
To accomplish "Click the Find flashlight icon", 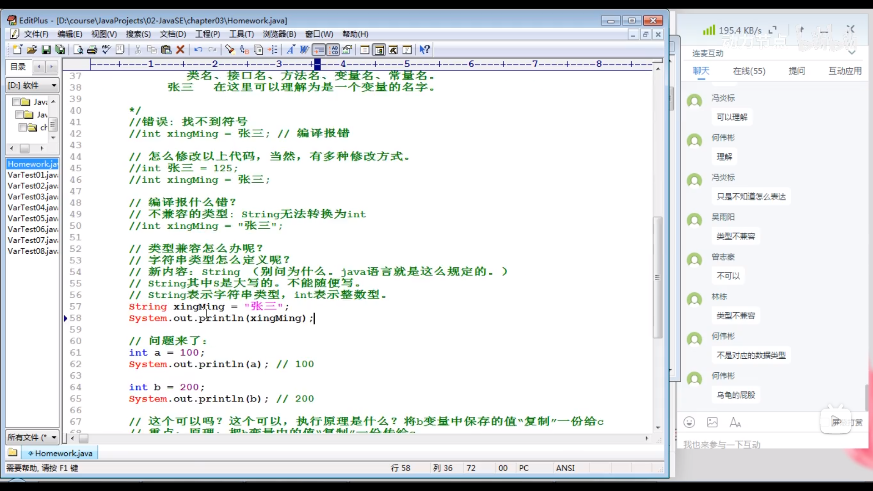I will click(230, 50).
